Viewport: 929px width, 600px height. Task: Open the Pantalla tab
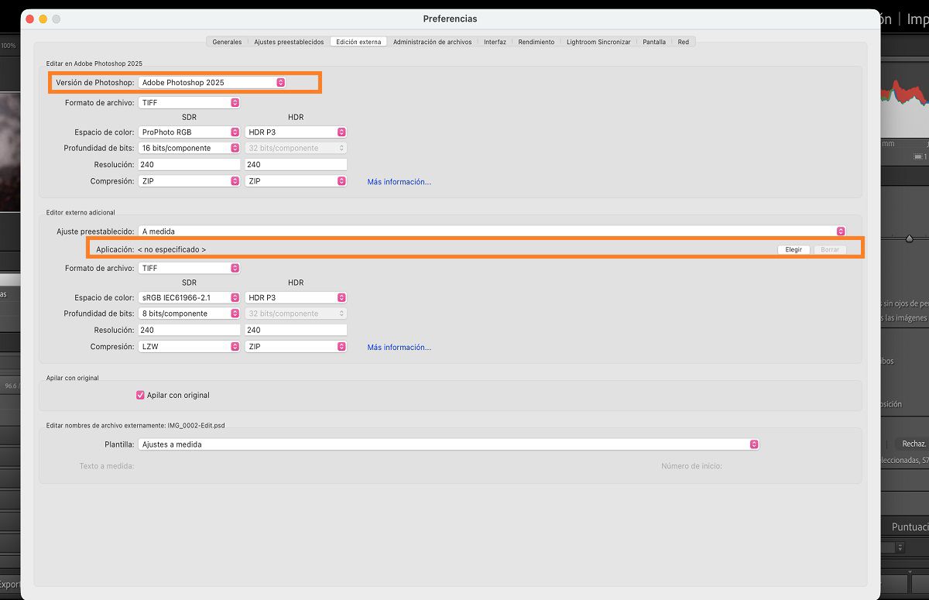654,42
